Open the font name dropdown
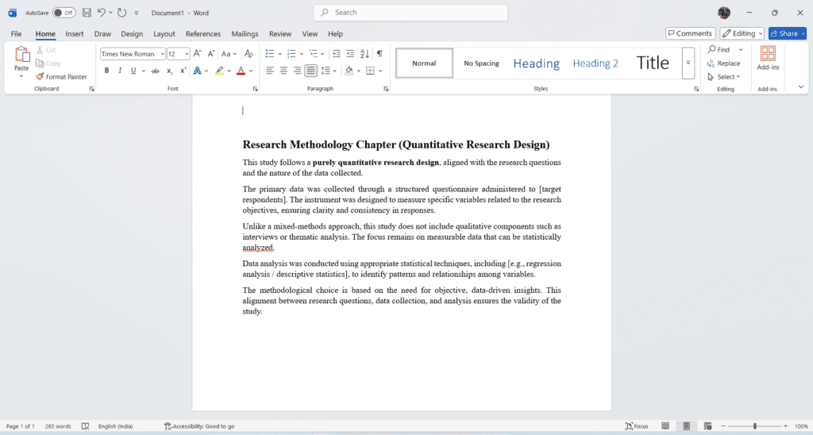Viewport: 813px width, 435px height. (163, 54)
